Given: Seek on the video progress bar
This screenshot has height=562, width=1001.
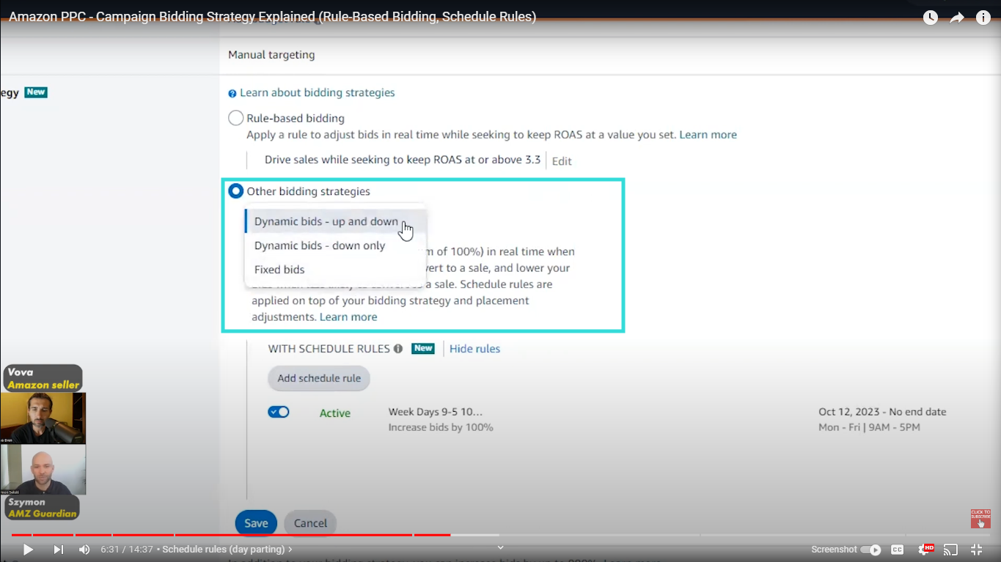Looking at the screenshot, I should coord(500,535).
